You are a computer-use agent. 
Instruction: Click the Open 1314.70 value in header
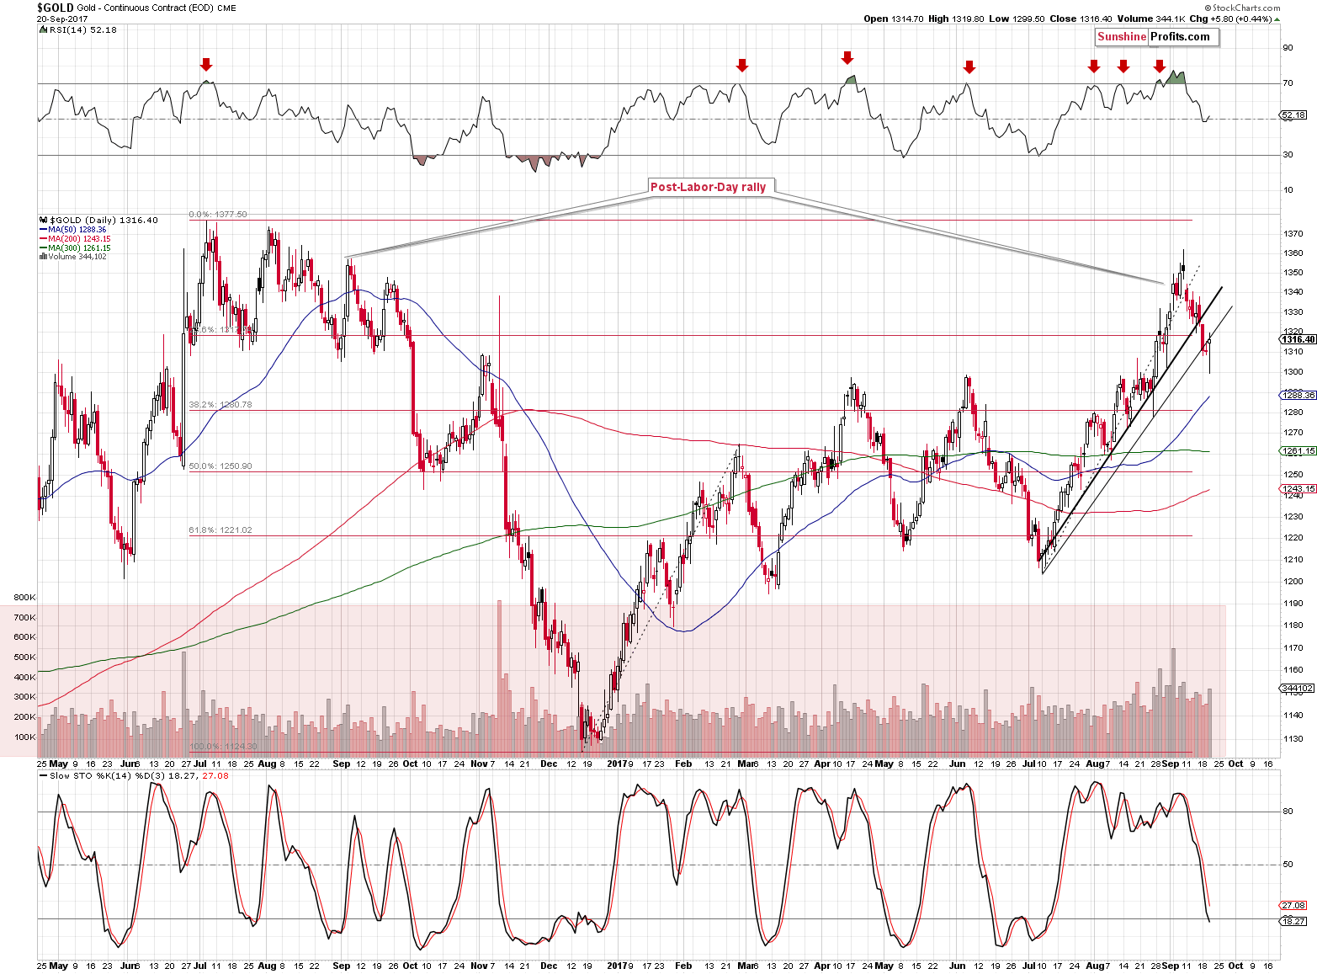(x=893, y=19)
